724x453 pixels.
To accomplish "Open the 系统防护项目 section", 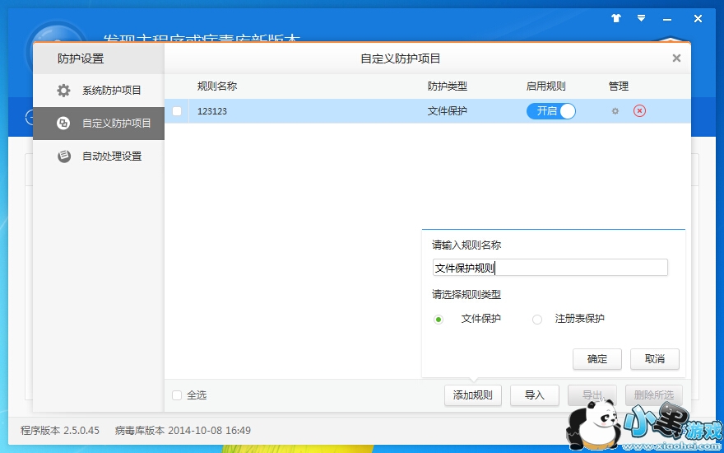I will 99,90.
